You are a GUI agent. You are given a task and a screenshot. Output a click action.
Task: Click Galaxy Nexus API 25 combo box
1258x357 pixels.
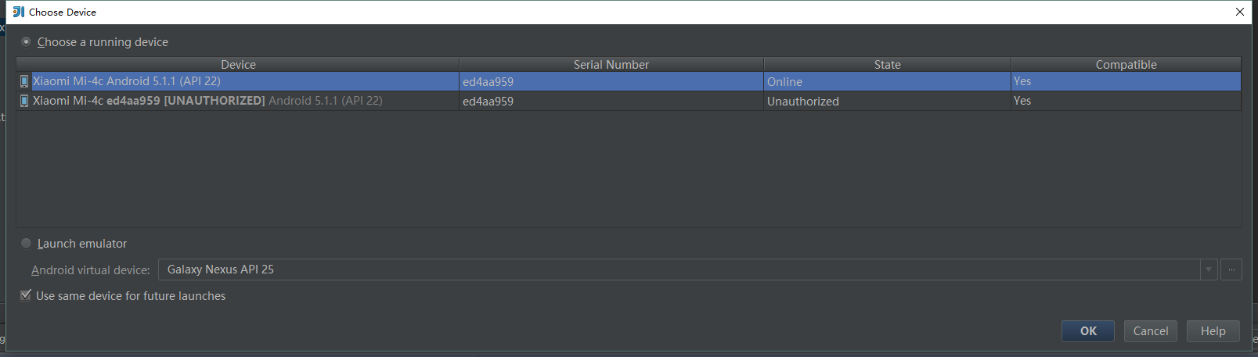679,270
